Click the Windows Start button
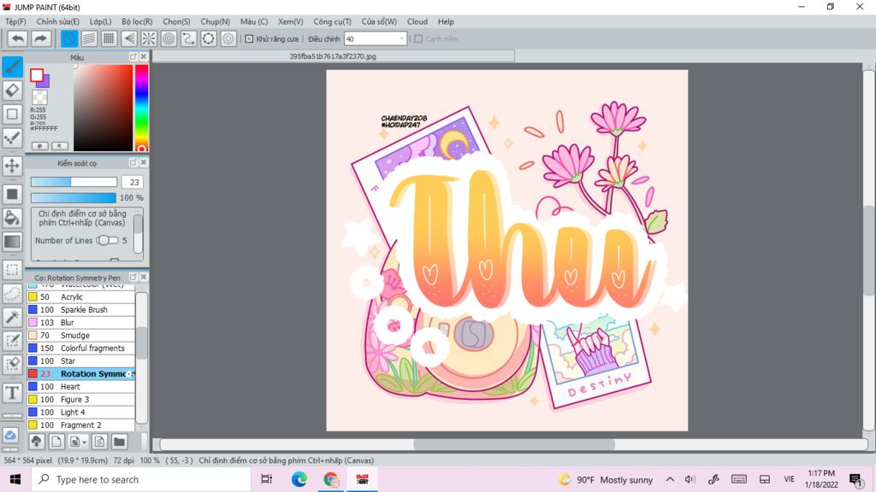This screenshot has width=876, height=492. (15, 479)
